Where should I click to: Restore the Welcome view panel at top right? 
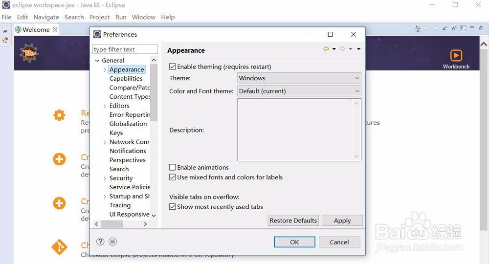[x=481, y=28]
